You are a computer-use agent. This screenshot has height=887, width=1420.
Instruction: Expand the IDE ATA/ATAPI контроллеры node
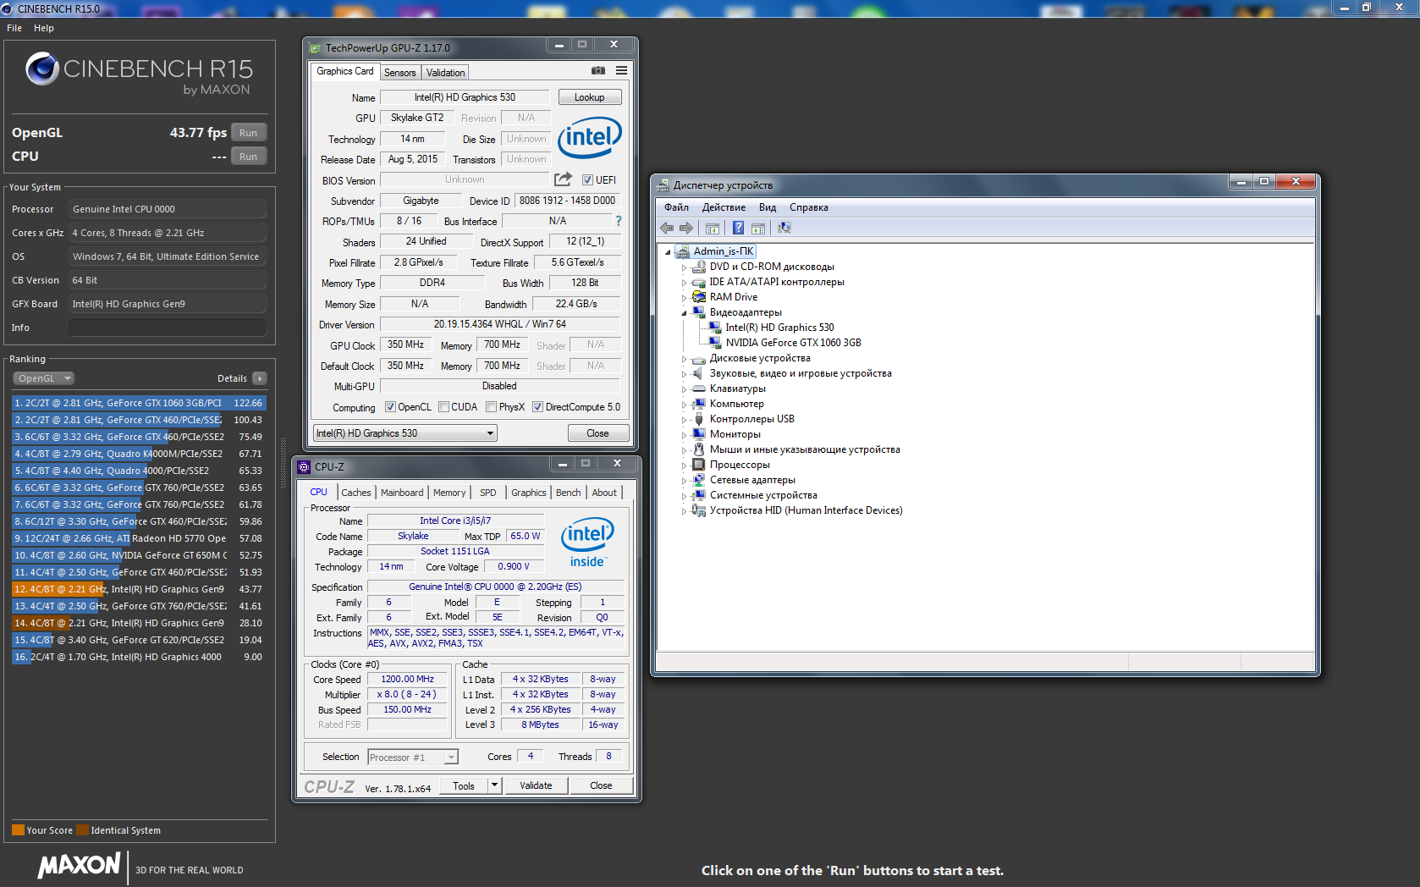pyautogui.click(x=684, y=283)
